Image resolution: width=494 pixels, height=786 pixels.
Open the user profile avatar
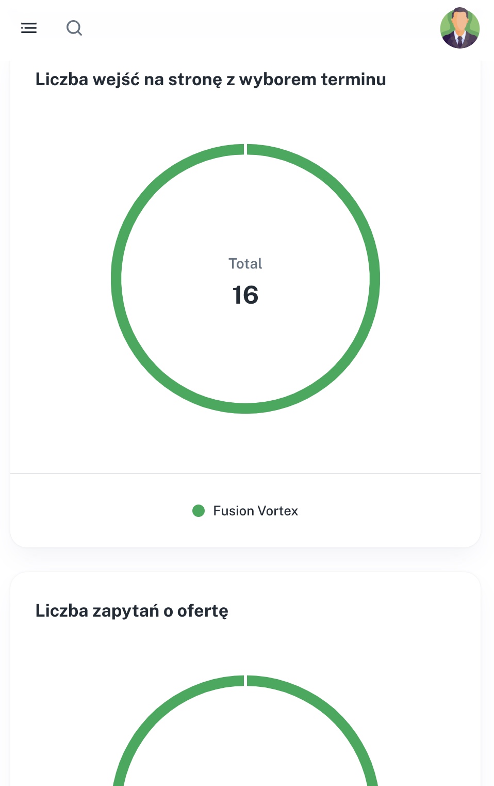coord(459,28)
